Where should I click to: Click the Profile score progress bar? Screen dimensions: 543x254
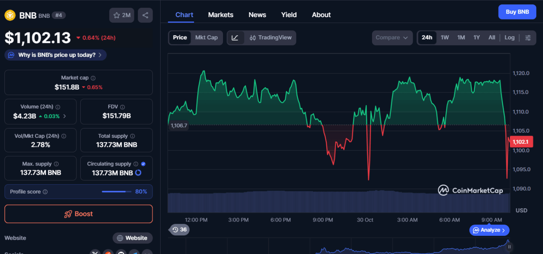pos(116,192)
